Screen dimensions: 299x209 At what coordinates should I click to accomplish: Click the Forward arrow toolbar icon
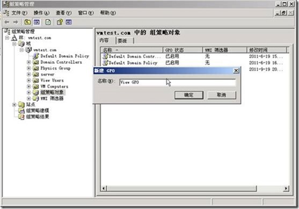(x=16, y=22)
